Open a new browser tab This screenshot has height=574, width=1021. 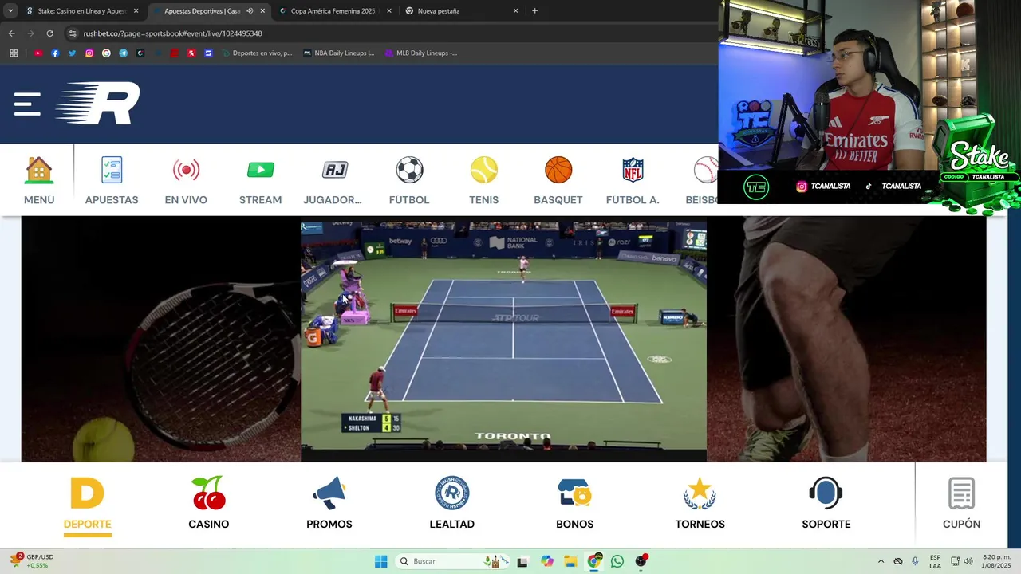(534, 11)
